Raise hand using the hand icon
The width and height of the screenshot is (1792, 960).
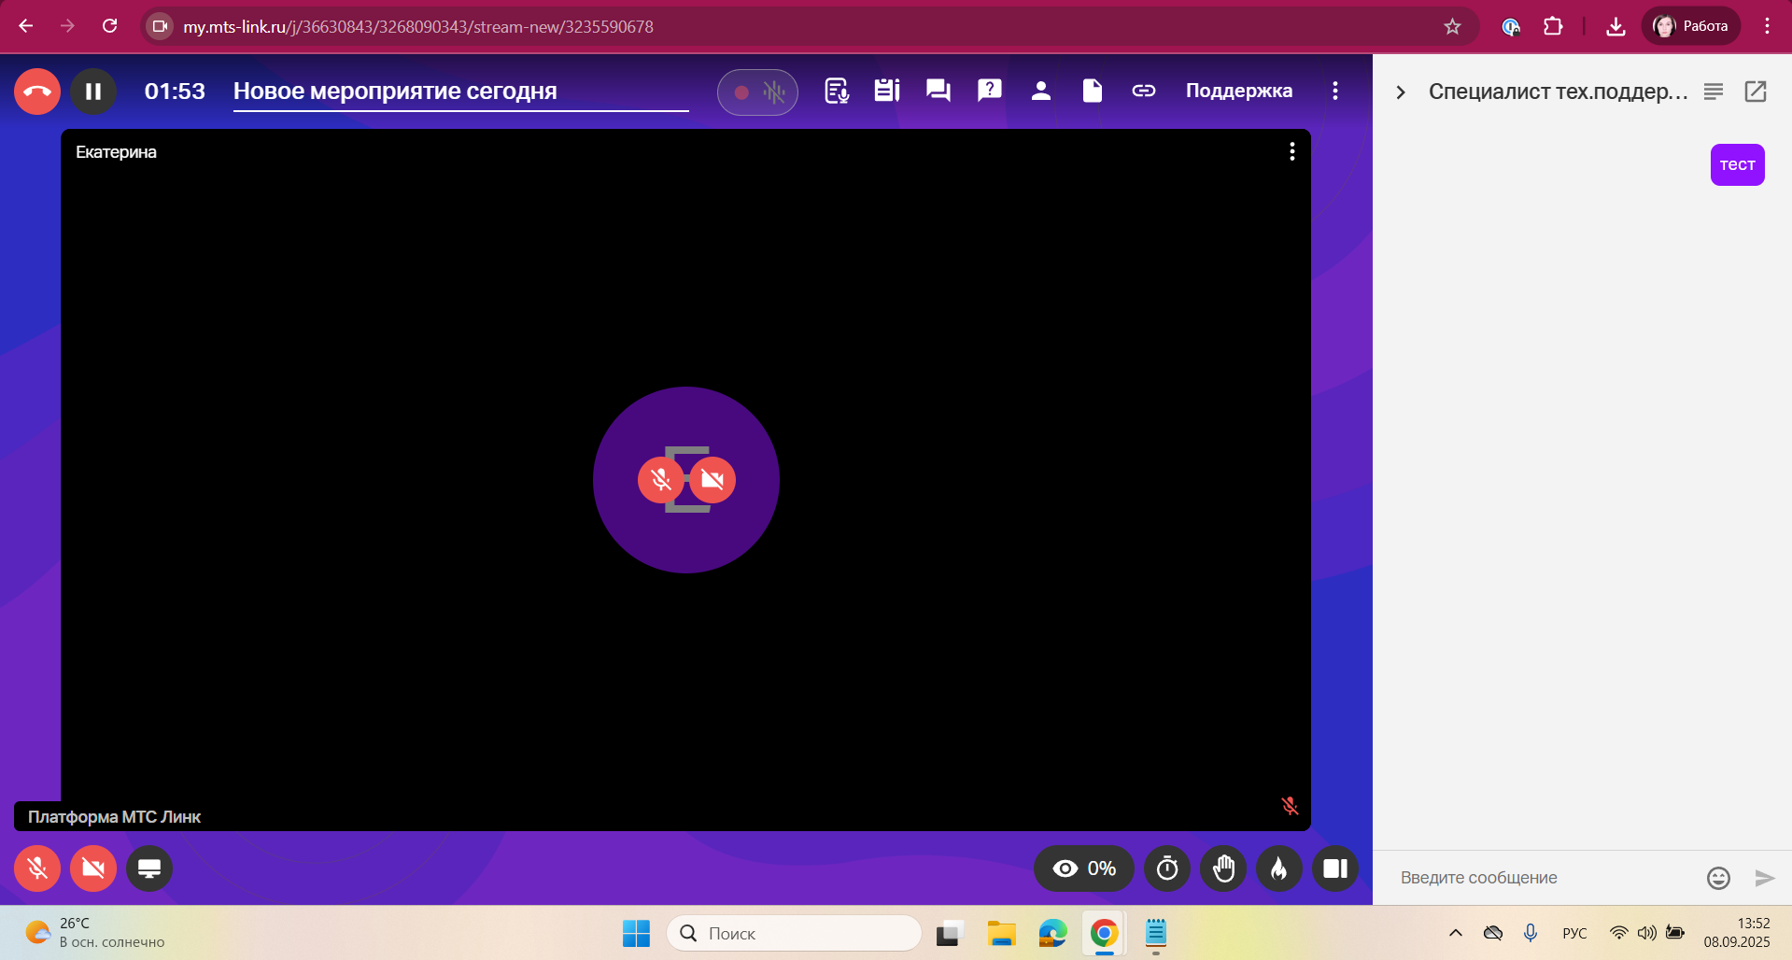(x=1223, y=868)
